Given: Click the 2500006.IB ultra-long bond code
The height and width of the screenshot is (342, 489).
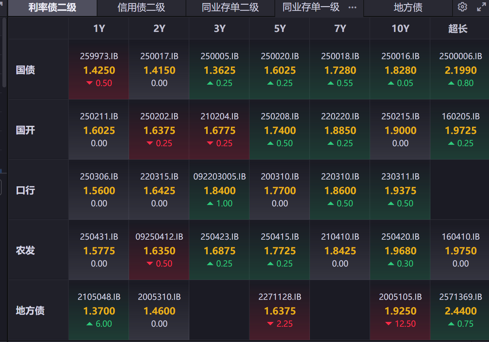Looking at the screenshot, I should (460, 56).
